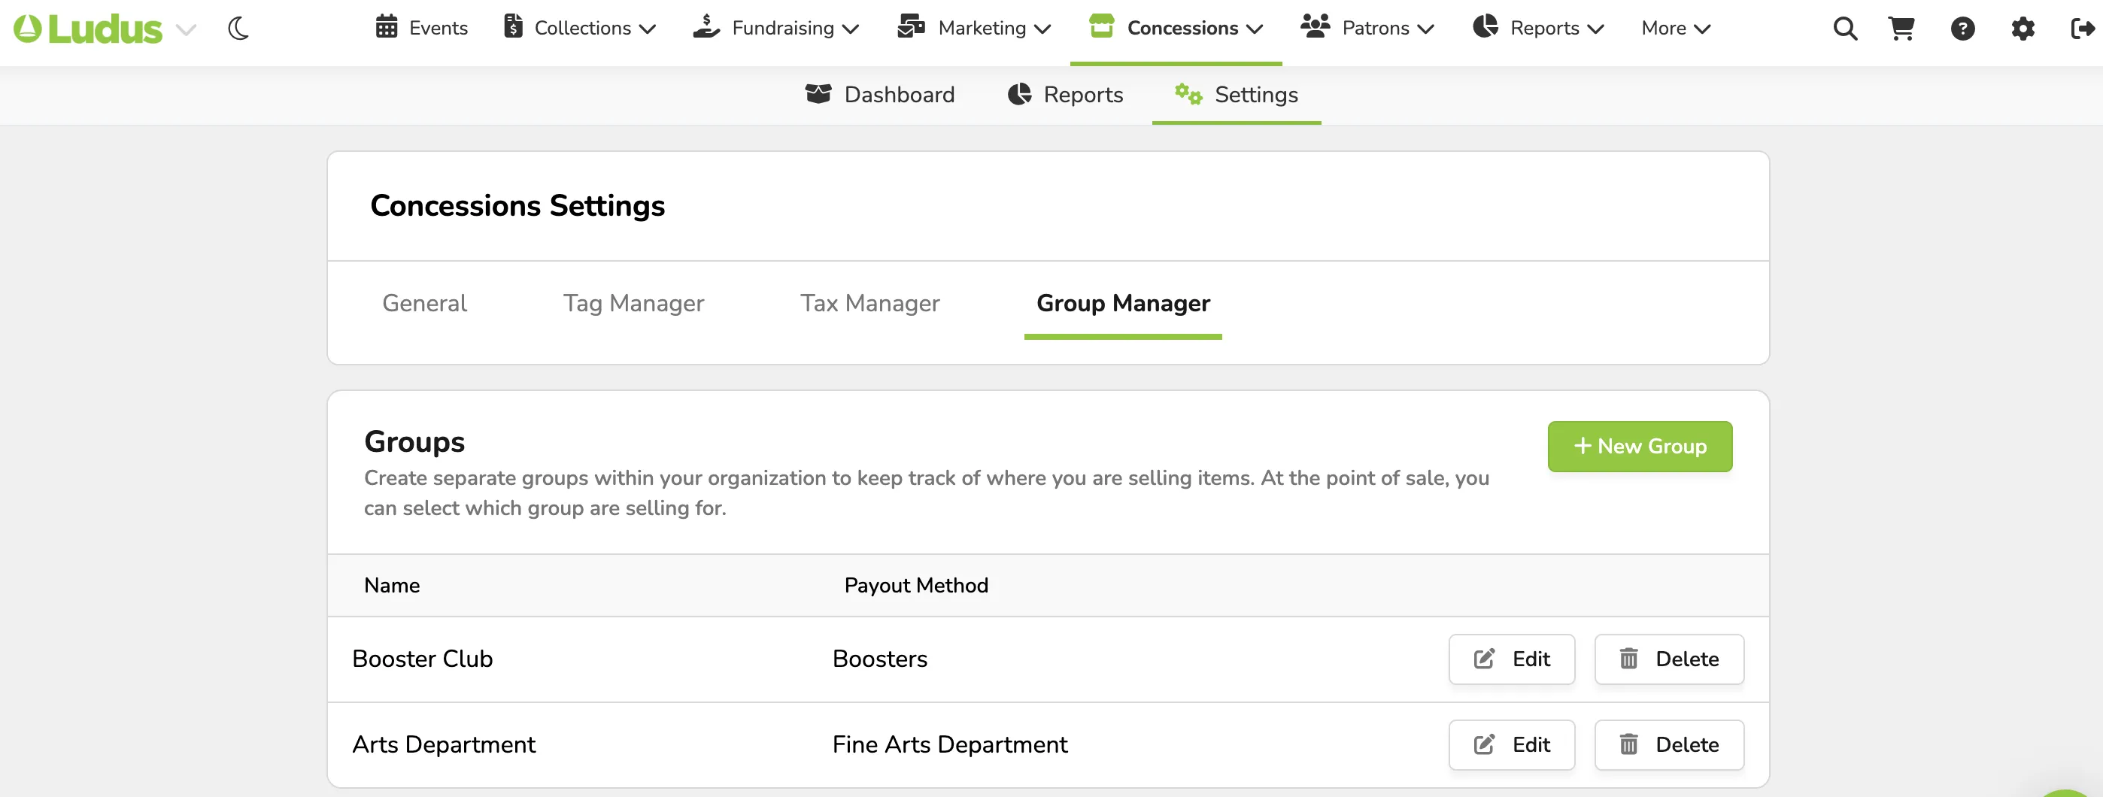Toggle dark mode moon icon
2103x797 pixels.
click(x=238, y=29)
